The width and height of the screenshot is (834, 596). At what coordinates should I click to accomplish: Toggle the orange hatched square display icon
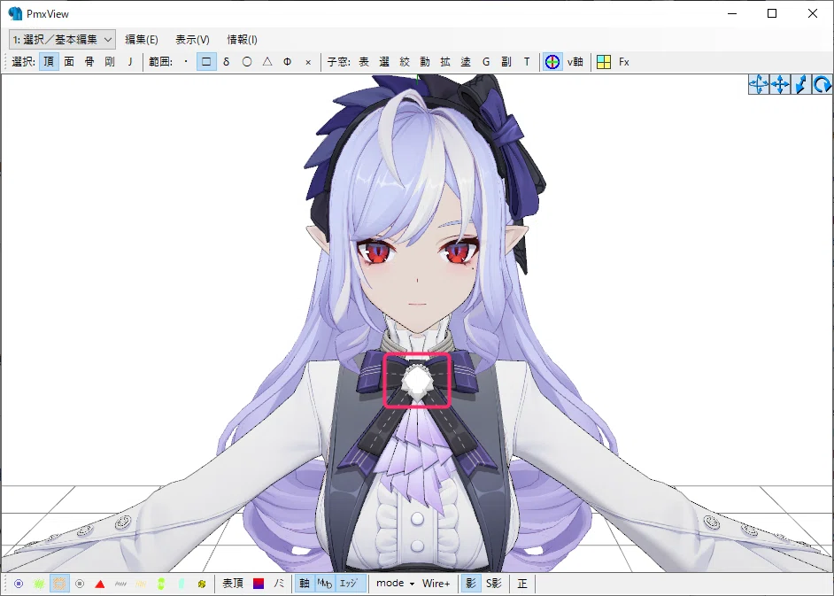coord(59,584)
